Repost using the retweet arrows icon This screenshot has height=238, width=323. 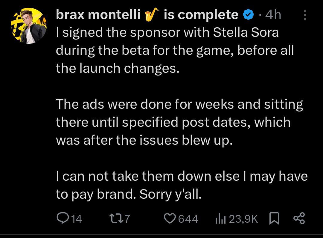click(116, 219)
